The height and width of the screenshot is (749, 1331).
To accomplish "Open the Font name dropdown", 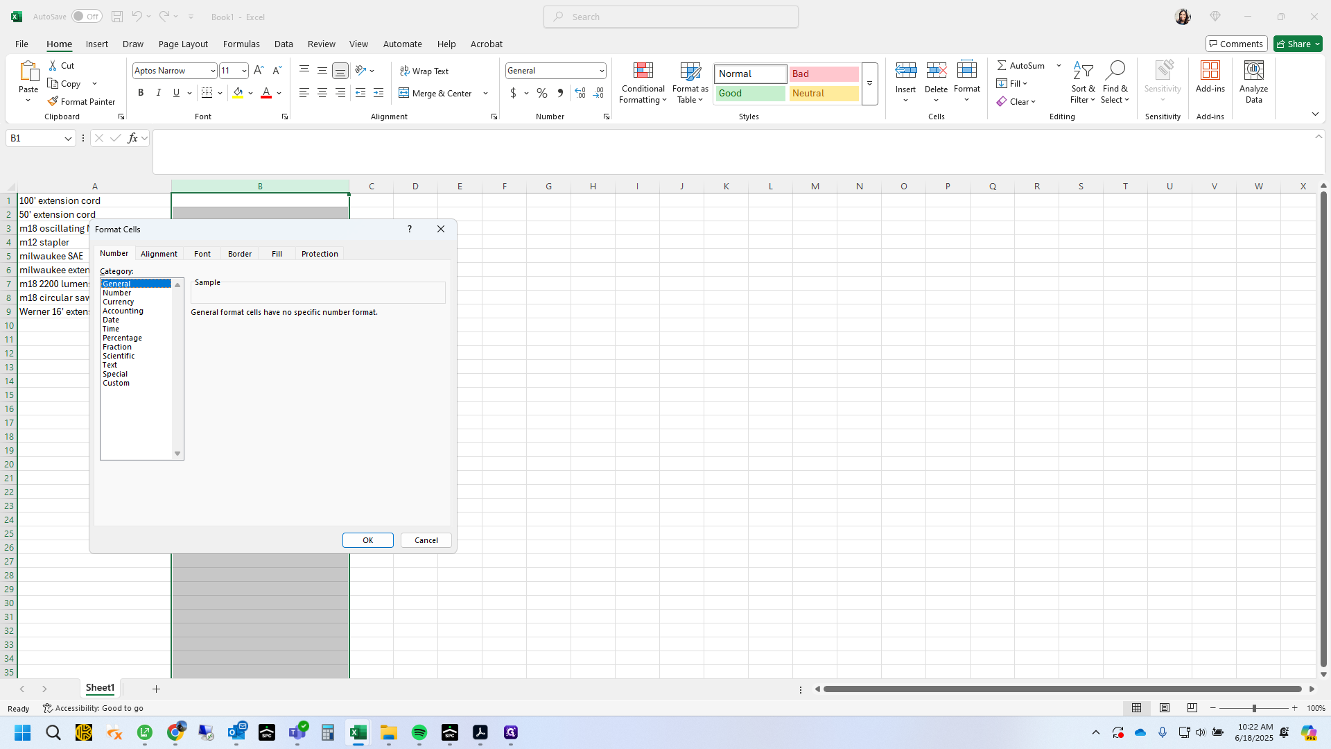I will point(213,71).
